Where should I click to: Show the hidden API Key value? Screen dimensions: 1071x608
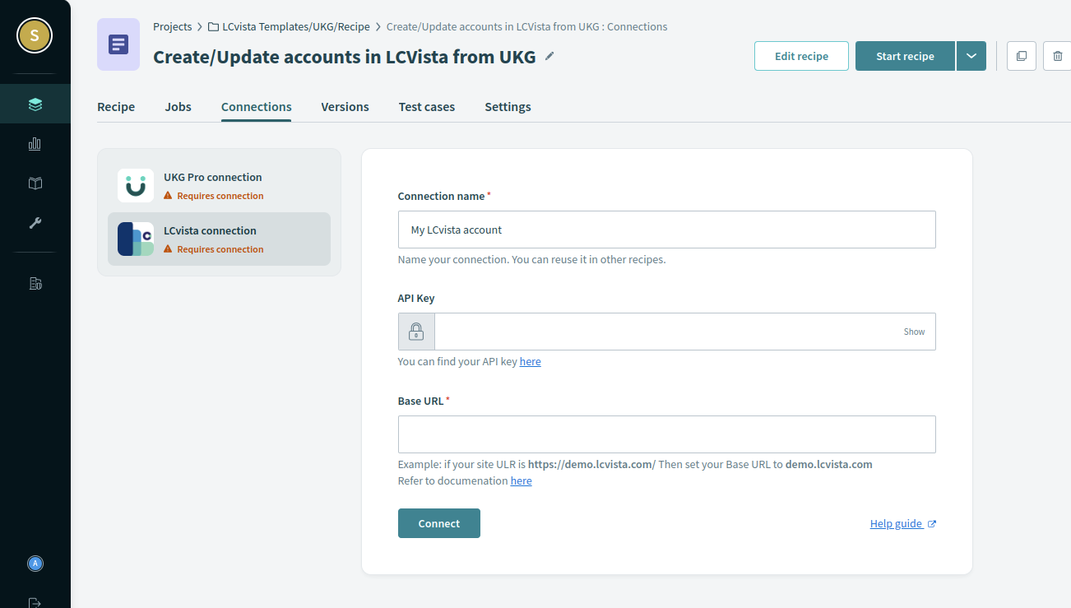click(914, 332)
